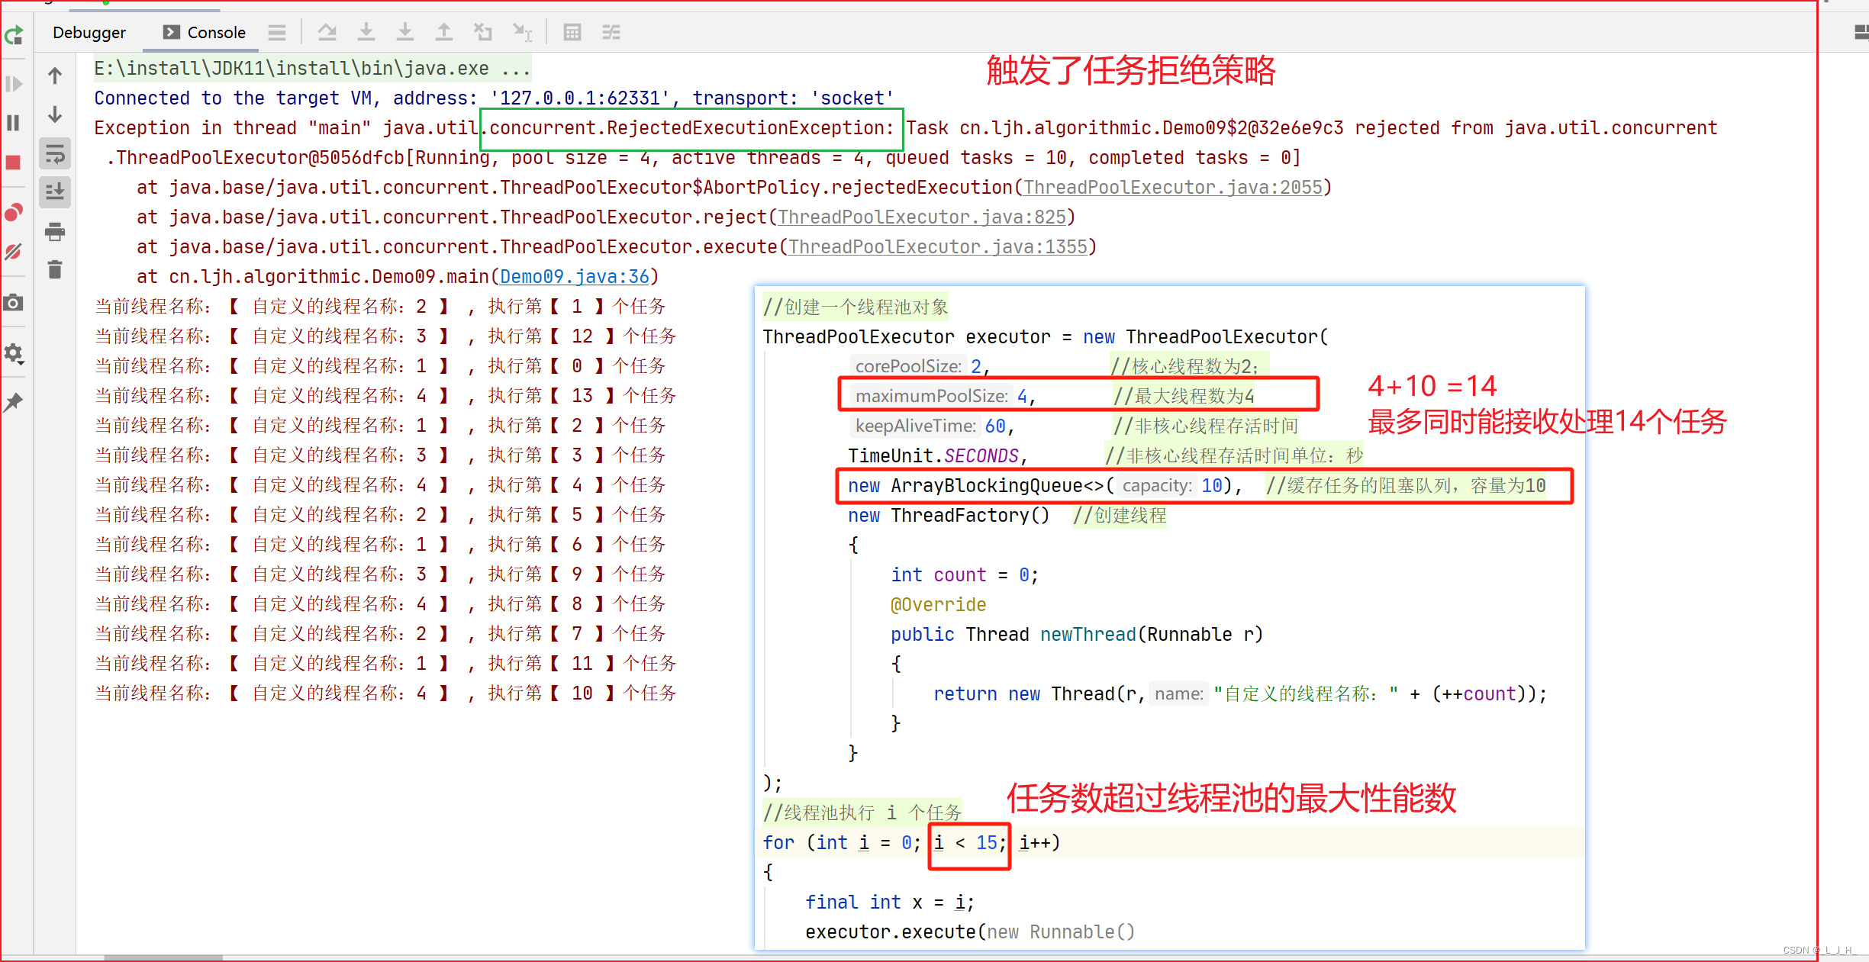Toggle soft-wrap for console output
Viewport: 1869px width, 962px height.
click(x=55, y=153)
